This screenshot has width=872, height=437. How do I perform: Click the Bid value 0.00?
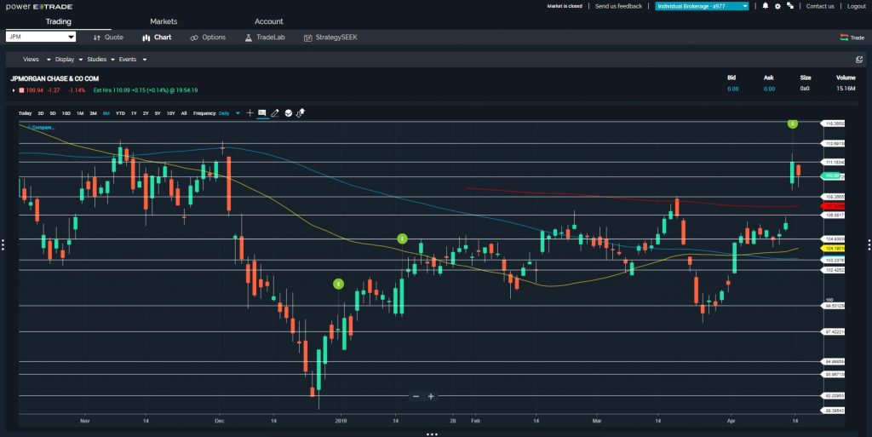[x=733, y=89]
